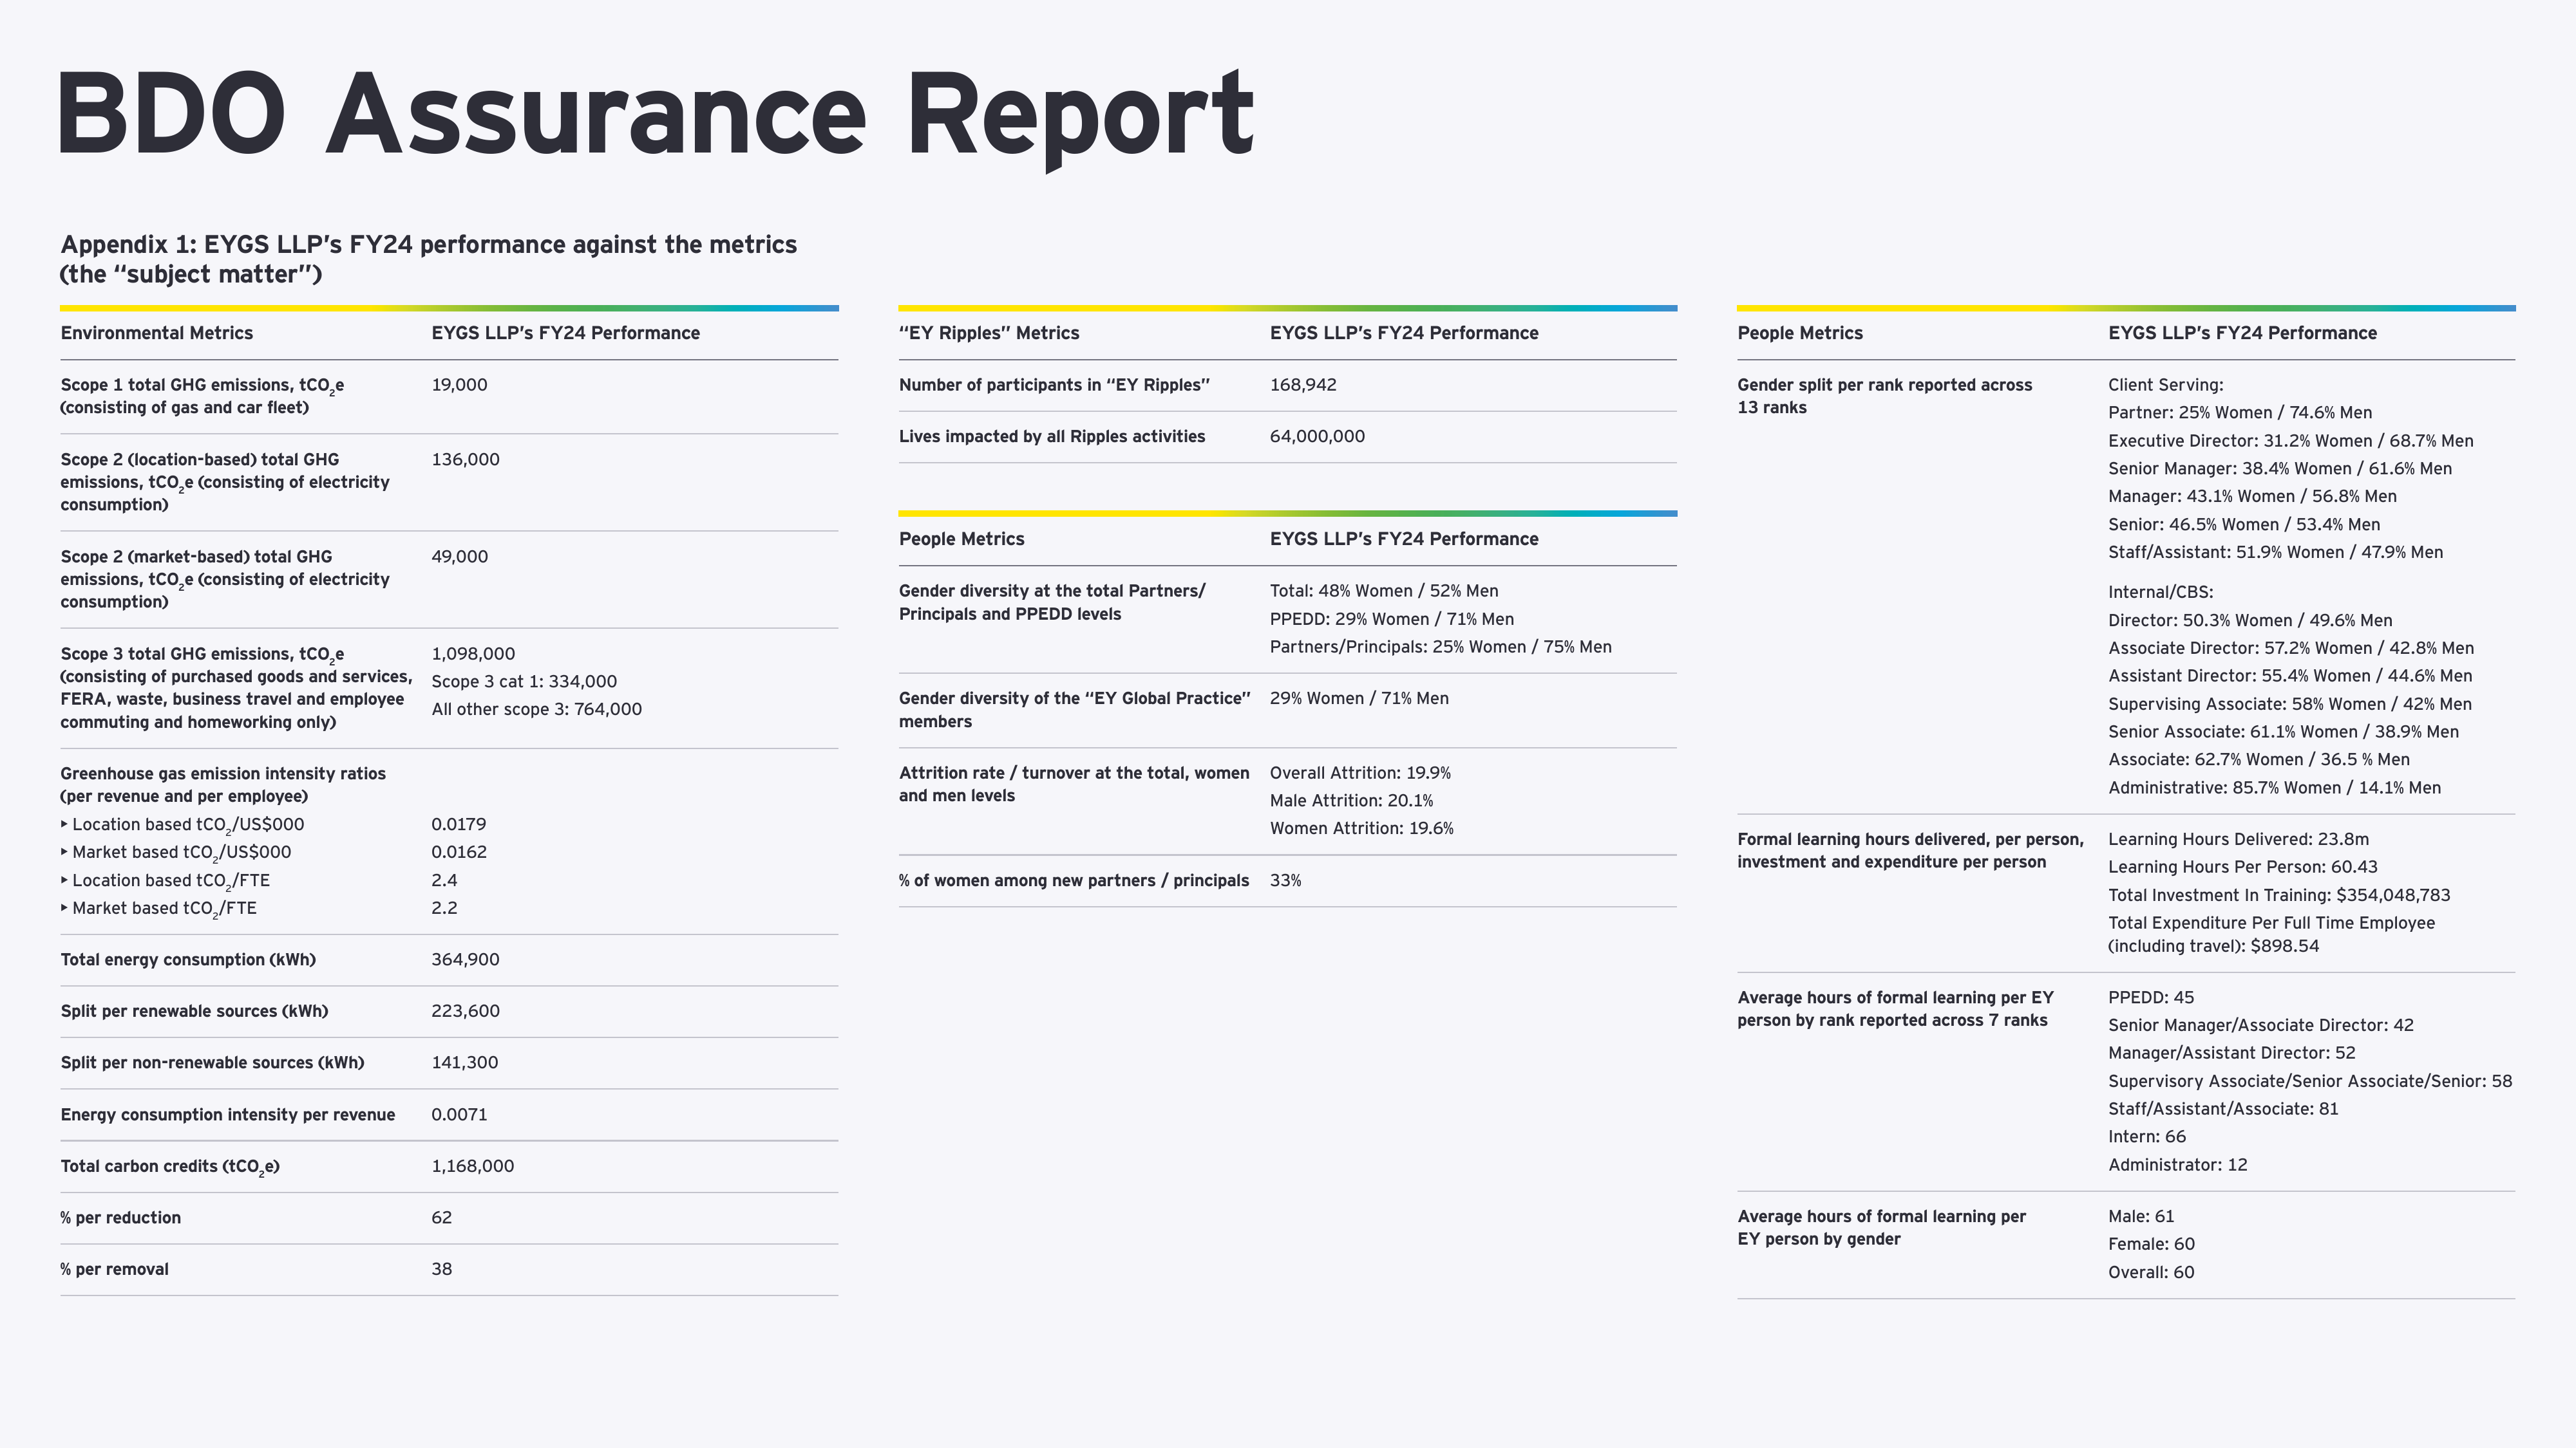The width and height of the screenshot is (2576, 1448).
Task: Select renewable sources value '223,600'
Action: tap(465, 1011)
